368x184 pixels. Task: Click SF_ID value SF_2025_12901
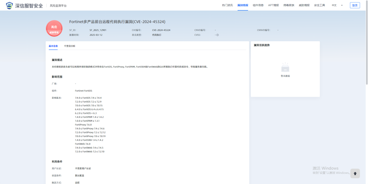coord(98,30)
